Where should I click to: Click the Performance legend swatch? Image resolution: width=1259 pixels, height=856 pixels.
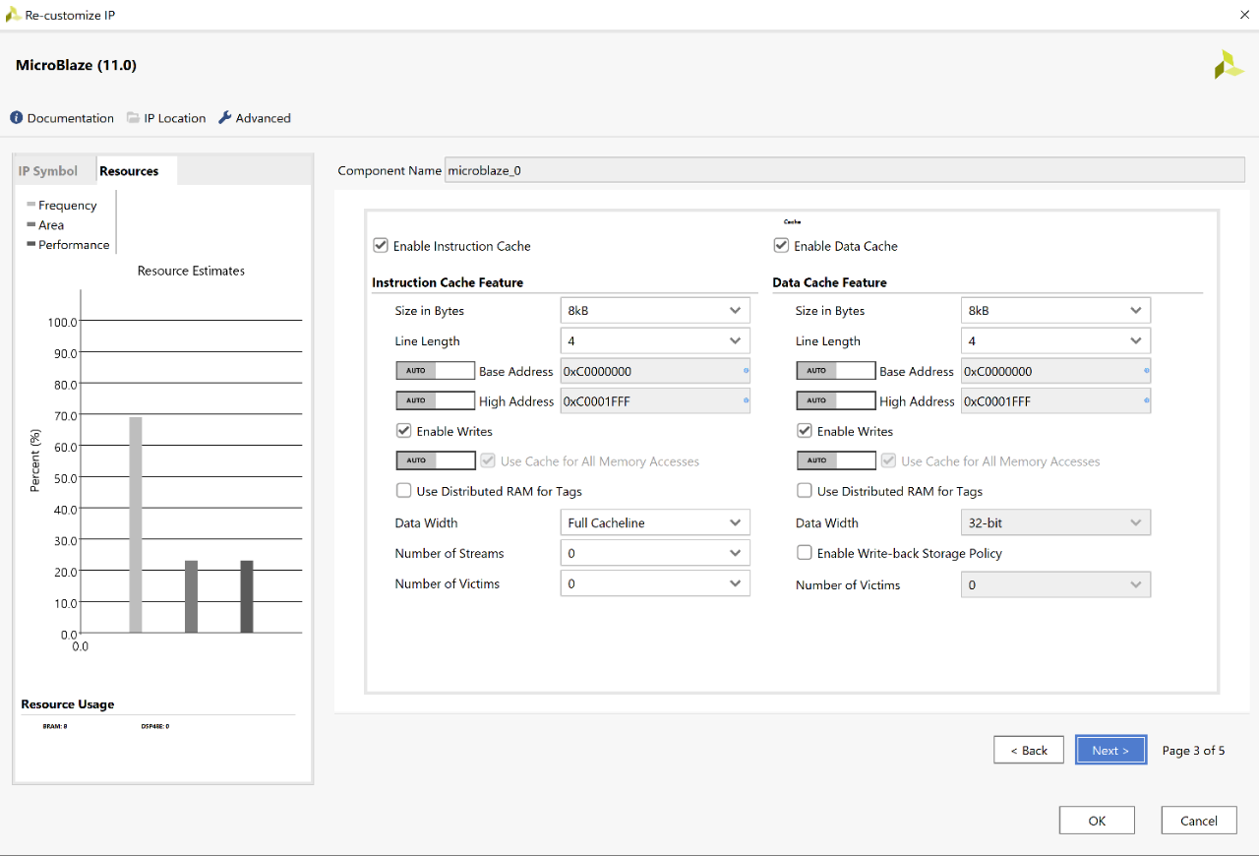(31, 244)
